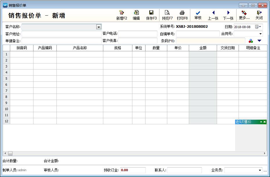The width and height of the screenshot is (270, 177).
Task: Click the 近5次售价 panel title
Action: coord(243,122)
